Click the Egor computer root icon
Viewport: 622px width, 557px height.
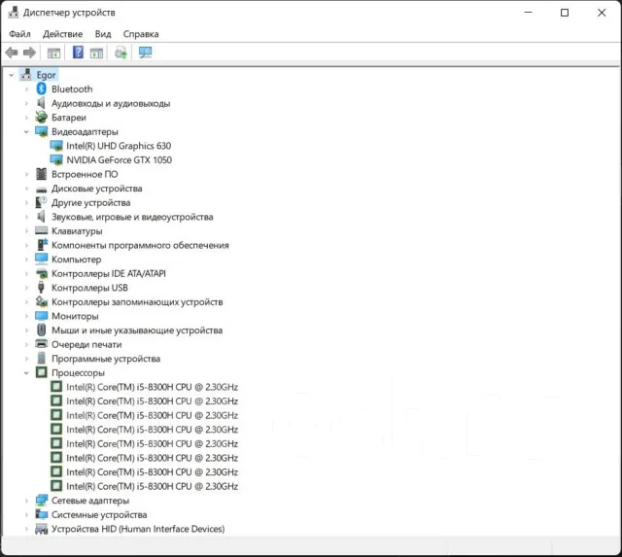pyautogui.click(x=26, y=74)
